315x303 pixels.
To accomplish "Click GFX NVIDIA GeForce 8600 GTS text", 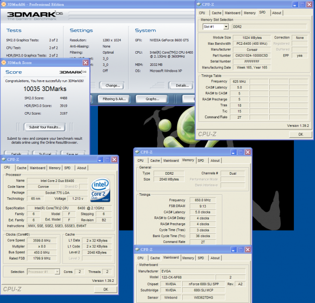I will (x=169, y=40).
